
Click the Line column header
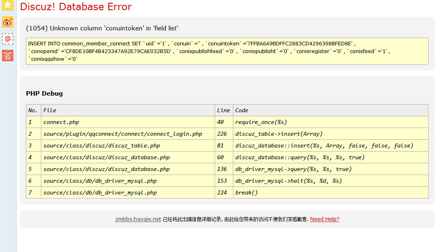(x=223, y=110)
